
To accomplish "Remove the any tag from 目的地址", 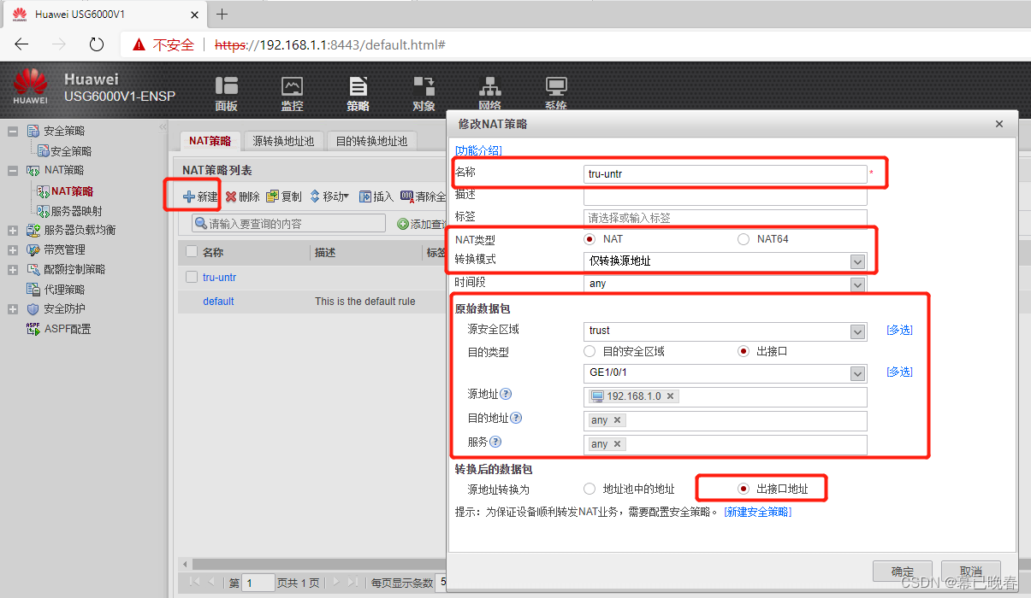I will 615,419.
